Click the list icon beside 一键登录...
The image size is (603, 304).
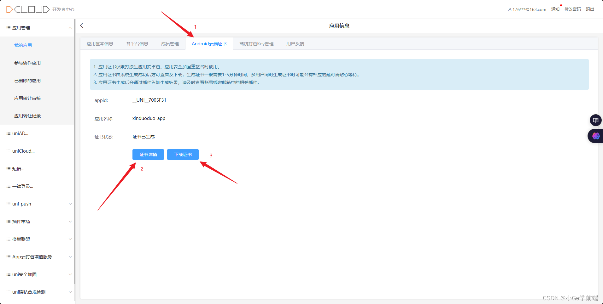click(9, 186)
